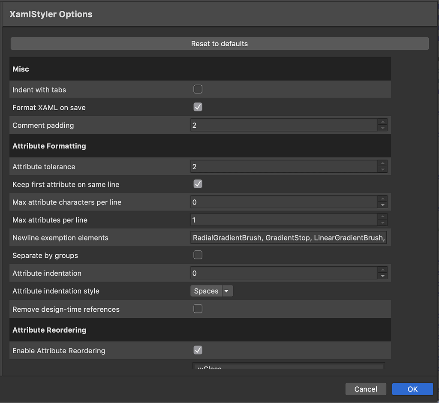Screen dimensions: 439x403
Task: Decrease Attribute indentation with down arrow
Action: [x=382, y=276]
